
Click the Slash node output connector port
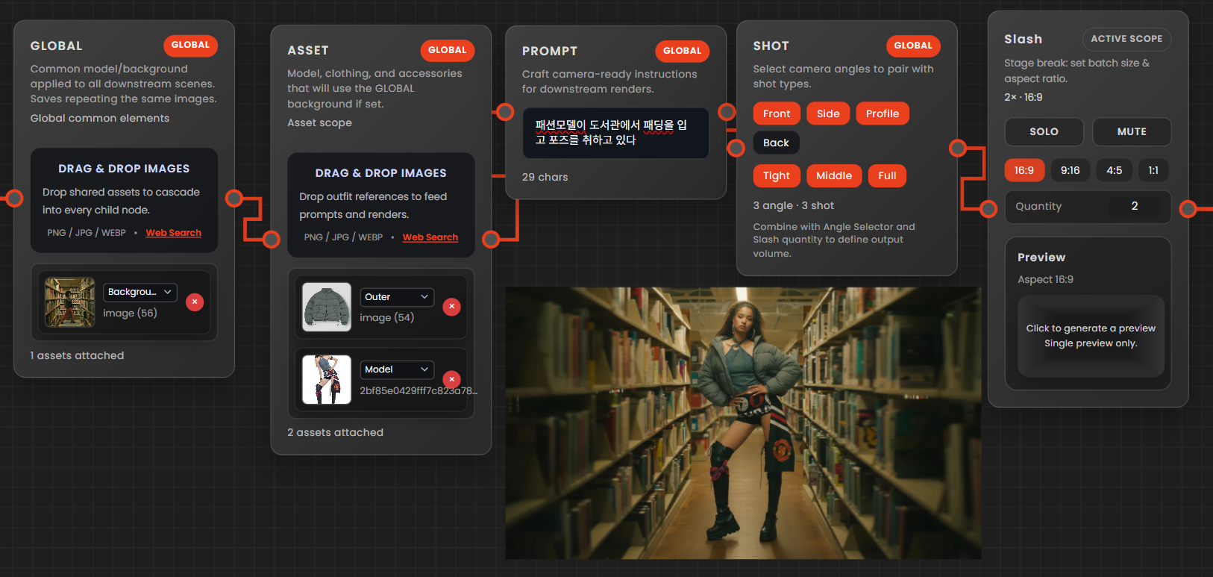[1188, 209]
